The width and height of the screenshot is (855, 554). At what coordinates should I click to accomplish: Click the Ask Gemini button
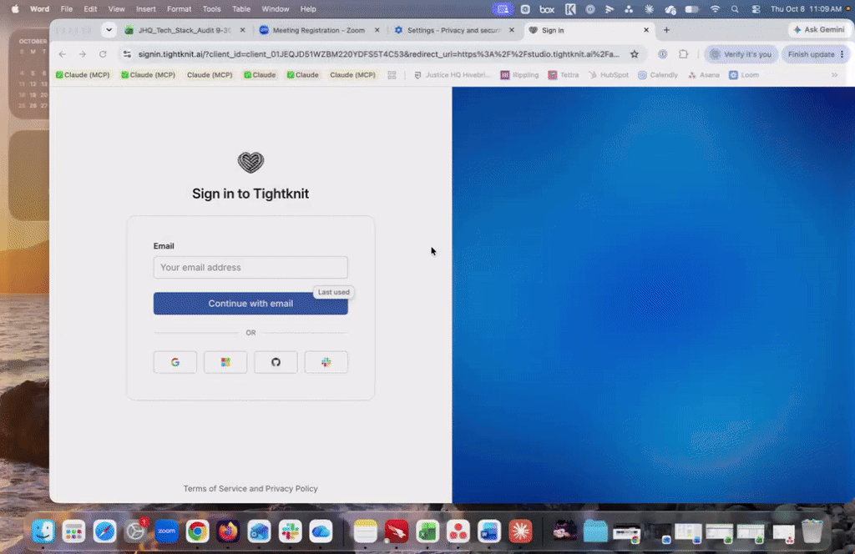[819, 29]
